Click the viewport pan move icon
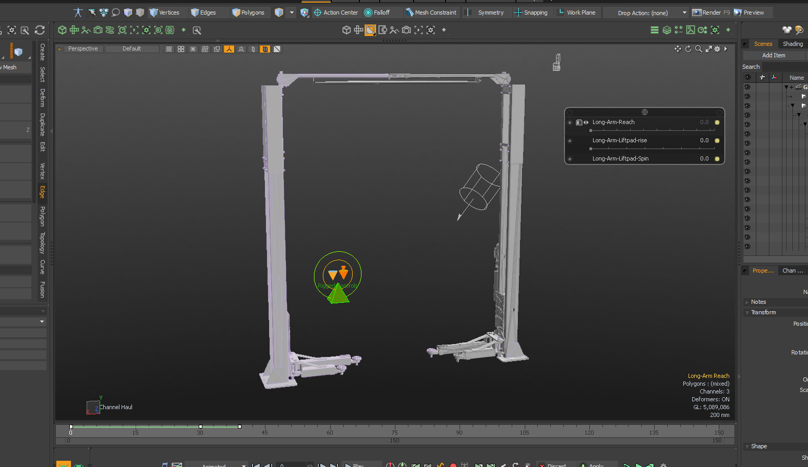This screenshot has height=467, width=808. [678, 49]
